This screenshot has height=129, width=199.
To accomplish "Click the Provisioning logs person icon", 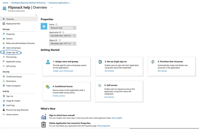I will pos(4,110).
